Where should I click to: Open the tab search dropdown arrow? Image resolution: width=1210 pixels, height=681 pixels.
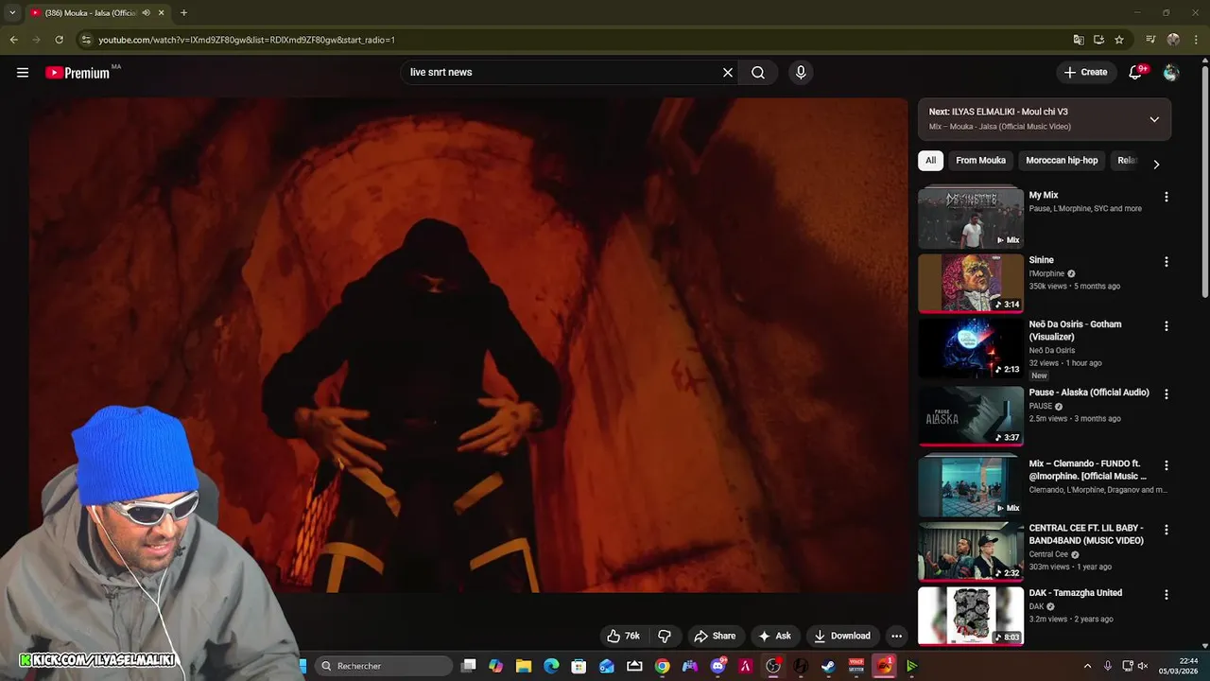[x=12, y=12]
